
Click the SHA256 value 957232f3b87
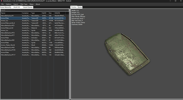59,20
